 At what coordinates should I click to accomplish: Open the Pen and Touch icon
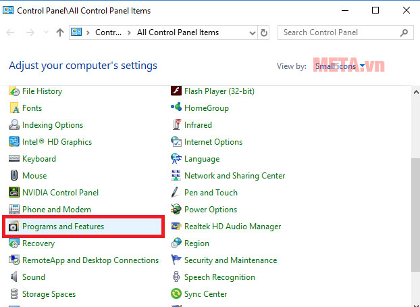(176, 193)
